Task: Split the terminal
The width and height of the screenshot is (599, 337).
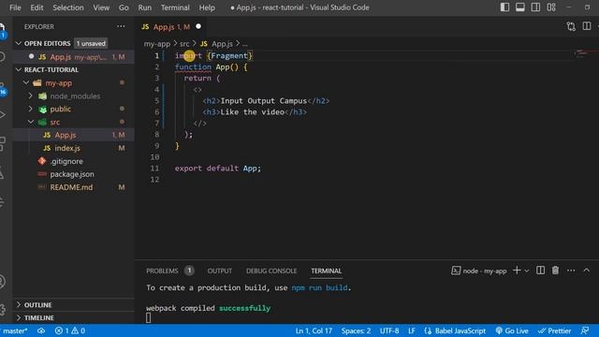Action: tap(540, 271)
